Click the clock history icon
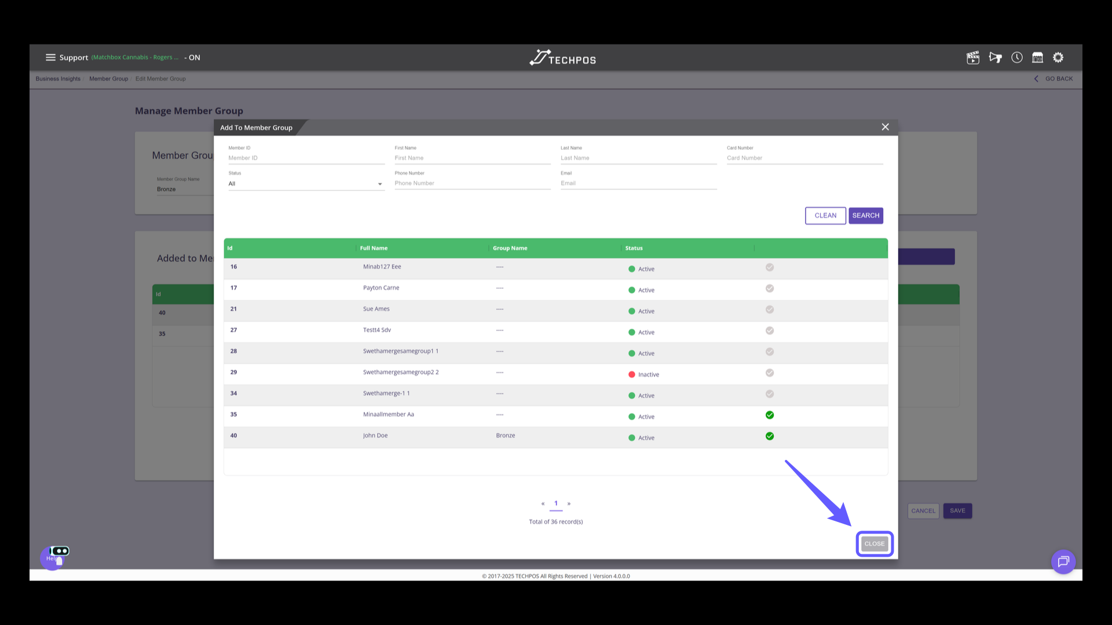This screenshot has width=1112, height=625. coord(1017,57)
